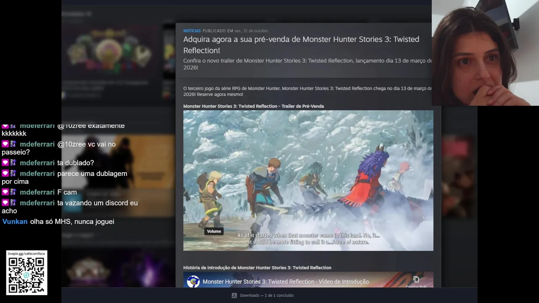The height and width of the screenshot is (303, 539).
Task: Click the streamer webcam overlay
Action: [485, 53]
